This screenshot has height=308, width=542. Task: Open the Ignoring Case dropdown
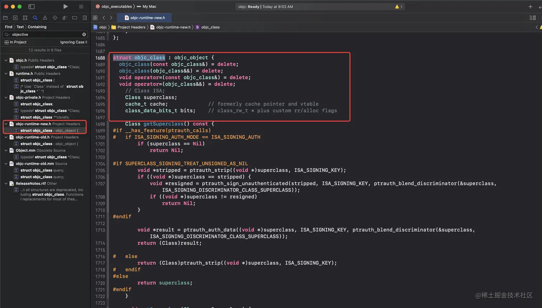point(74,42)
